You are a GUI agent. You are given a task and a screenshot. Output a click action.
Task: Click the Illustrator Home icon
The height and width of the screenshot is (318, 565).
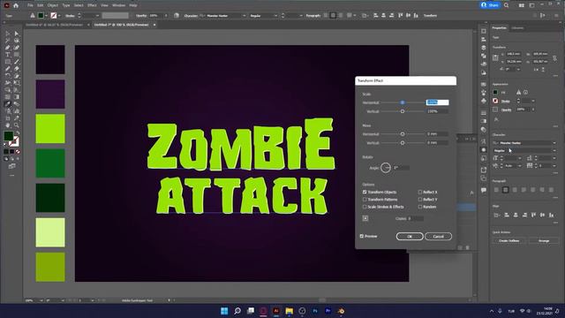click(x=16, y=5)
